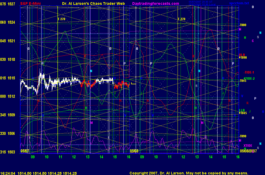The image size is (265, 175).
Task: Select the Dr. Al Larson's Chaos Trader Web heading
Action: point(93,3)
